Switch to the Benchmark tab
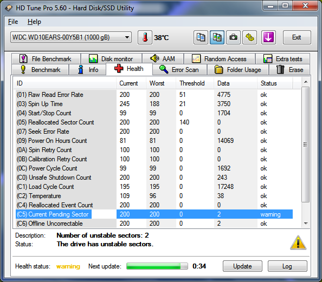Image resolution: width=322 pixels, height=282 pixels. tap(40, 70)
